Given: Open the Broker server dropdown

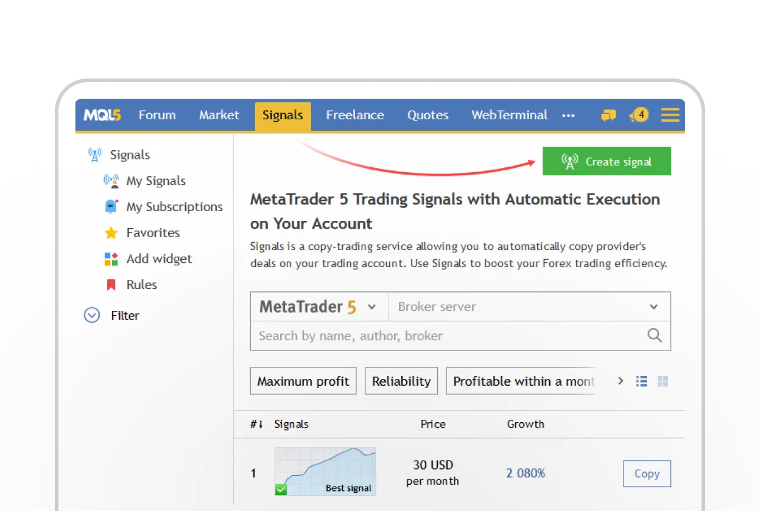Looking at the screenshot, I should click(x=529, y=307).
